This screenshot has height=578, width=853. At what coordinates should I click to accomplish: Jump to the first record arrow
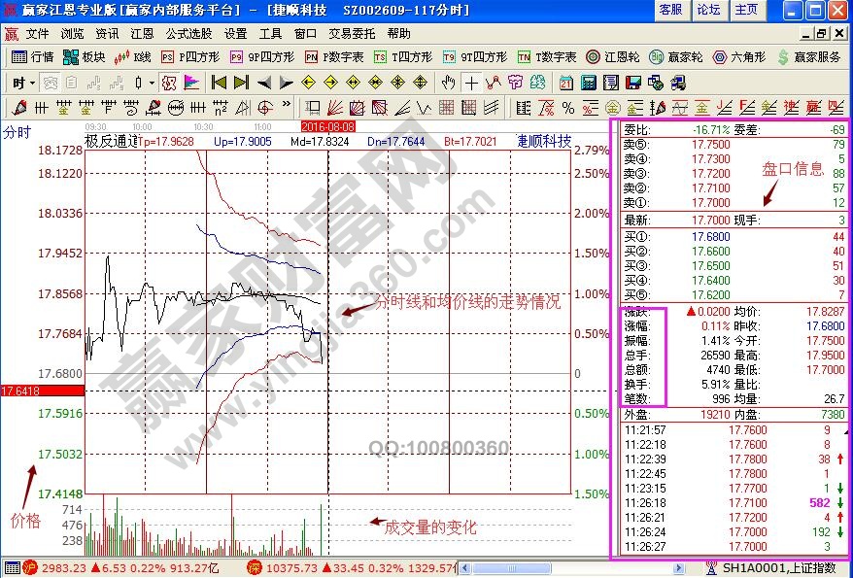pyautogui.click(x=220, y=83)
